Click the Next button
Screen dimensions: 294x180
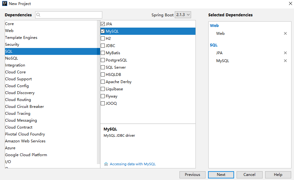221,175
